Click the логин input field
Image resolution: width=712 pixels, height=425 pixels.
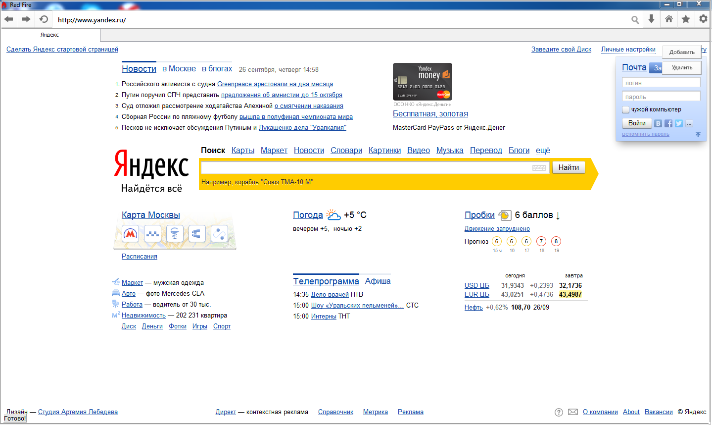click(661, 83)
